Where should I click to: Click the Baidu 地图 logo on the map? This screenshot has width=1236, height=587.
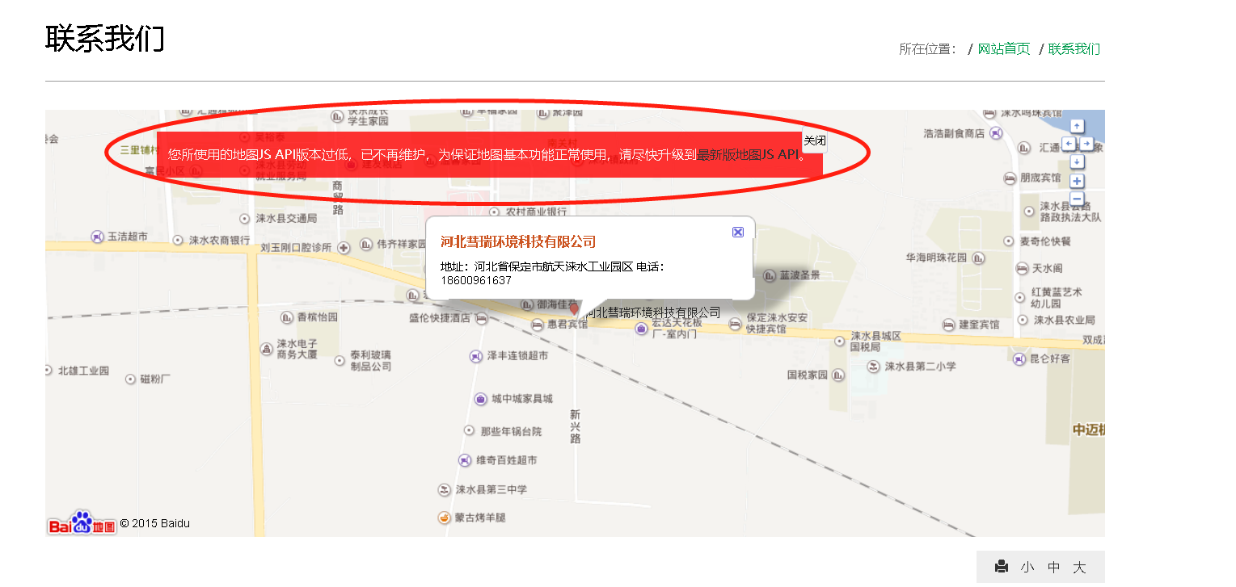pos(81,522)
